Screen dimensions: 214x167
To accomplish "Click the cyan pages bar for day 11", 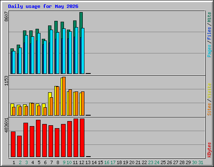I will pyautogui.click(x=76, y=51).
